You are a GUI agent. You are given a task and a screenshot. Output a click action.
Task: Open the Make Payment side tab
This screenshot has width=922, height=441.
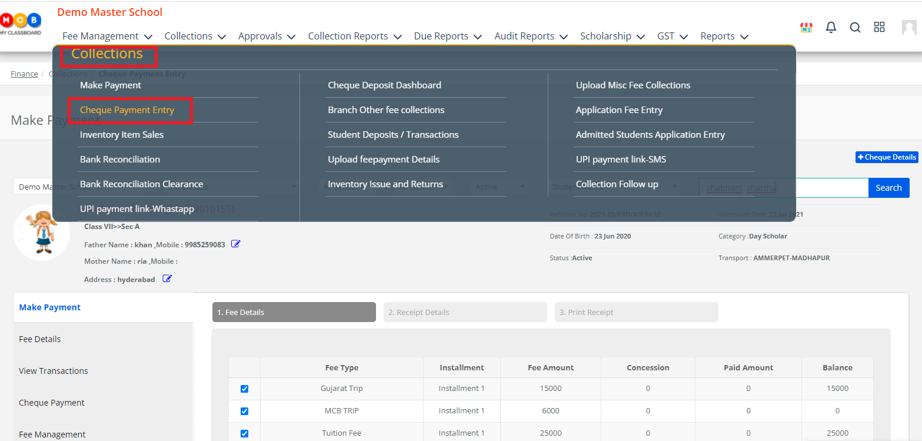click(x=104, y=307)
